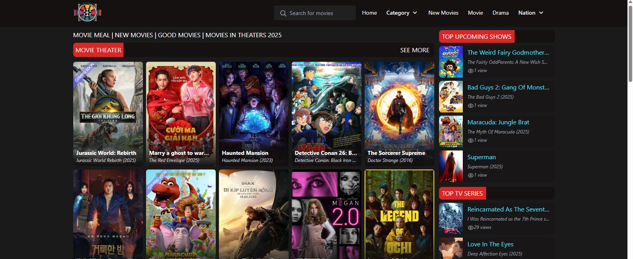
Task: Focus the Search for movies field
Action: (315, 13)
